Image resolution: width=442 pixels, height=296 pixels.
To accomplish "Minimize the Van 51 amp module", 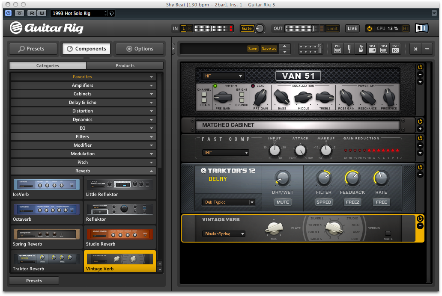I will (420, 74).
